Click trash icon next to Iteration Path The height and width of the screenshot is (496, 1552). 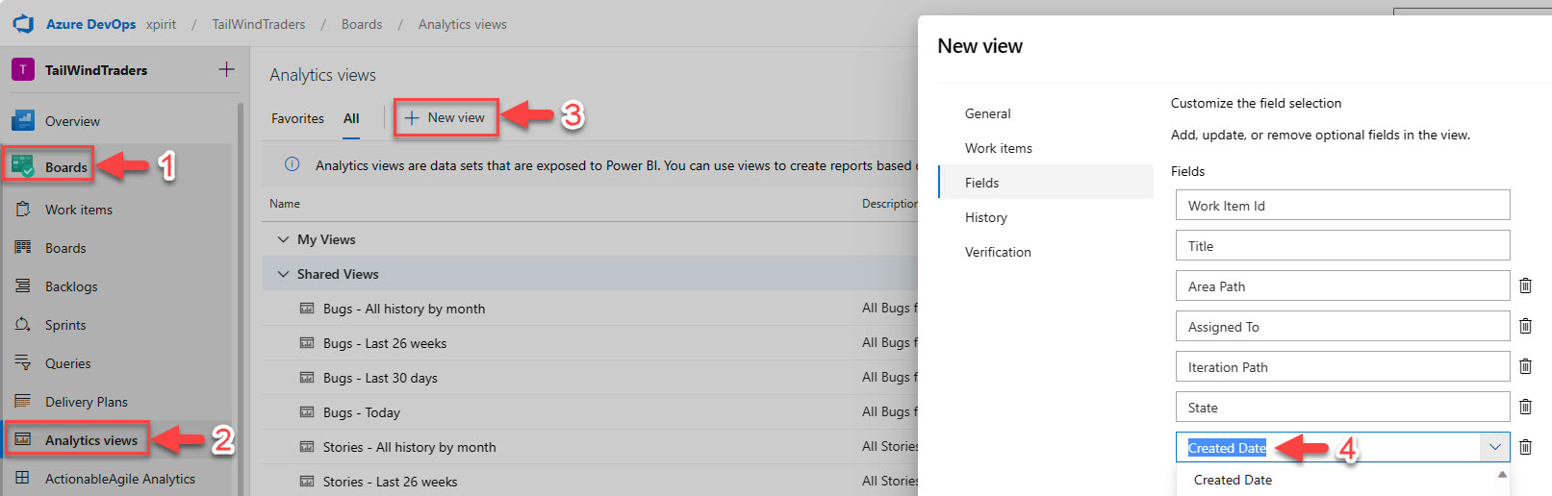point(1525,366)
